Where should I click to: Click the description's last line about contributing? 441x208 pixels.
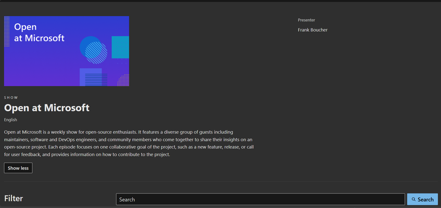[x=87, y=154]
